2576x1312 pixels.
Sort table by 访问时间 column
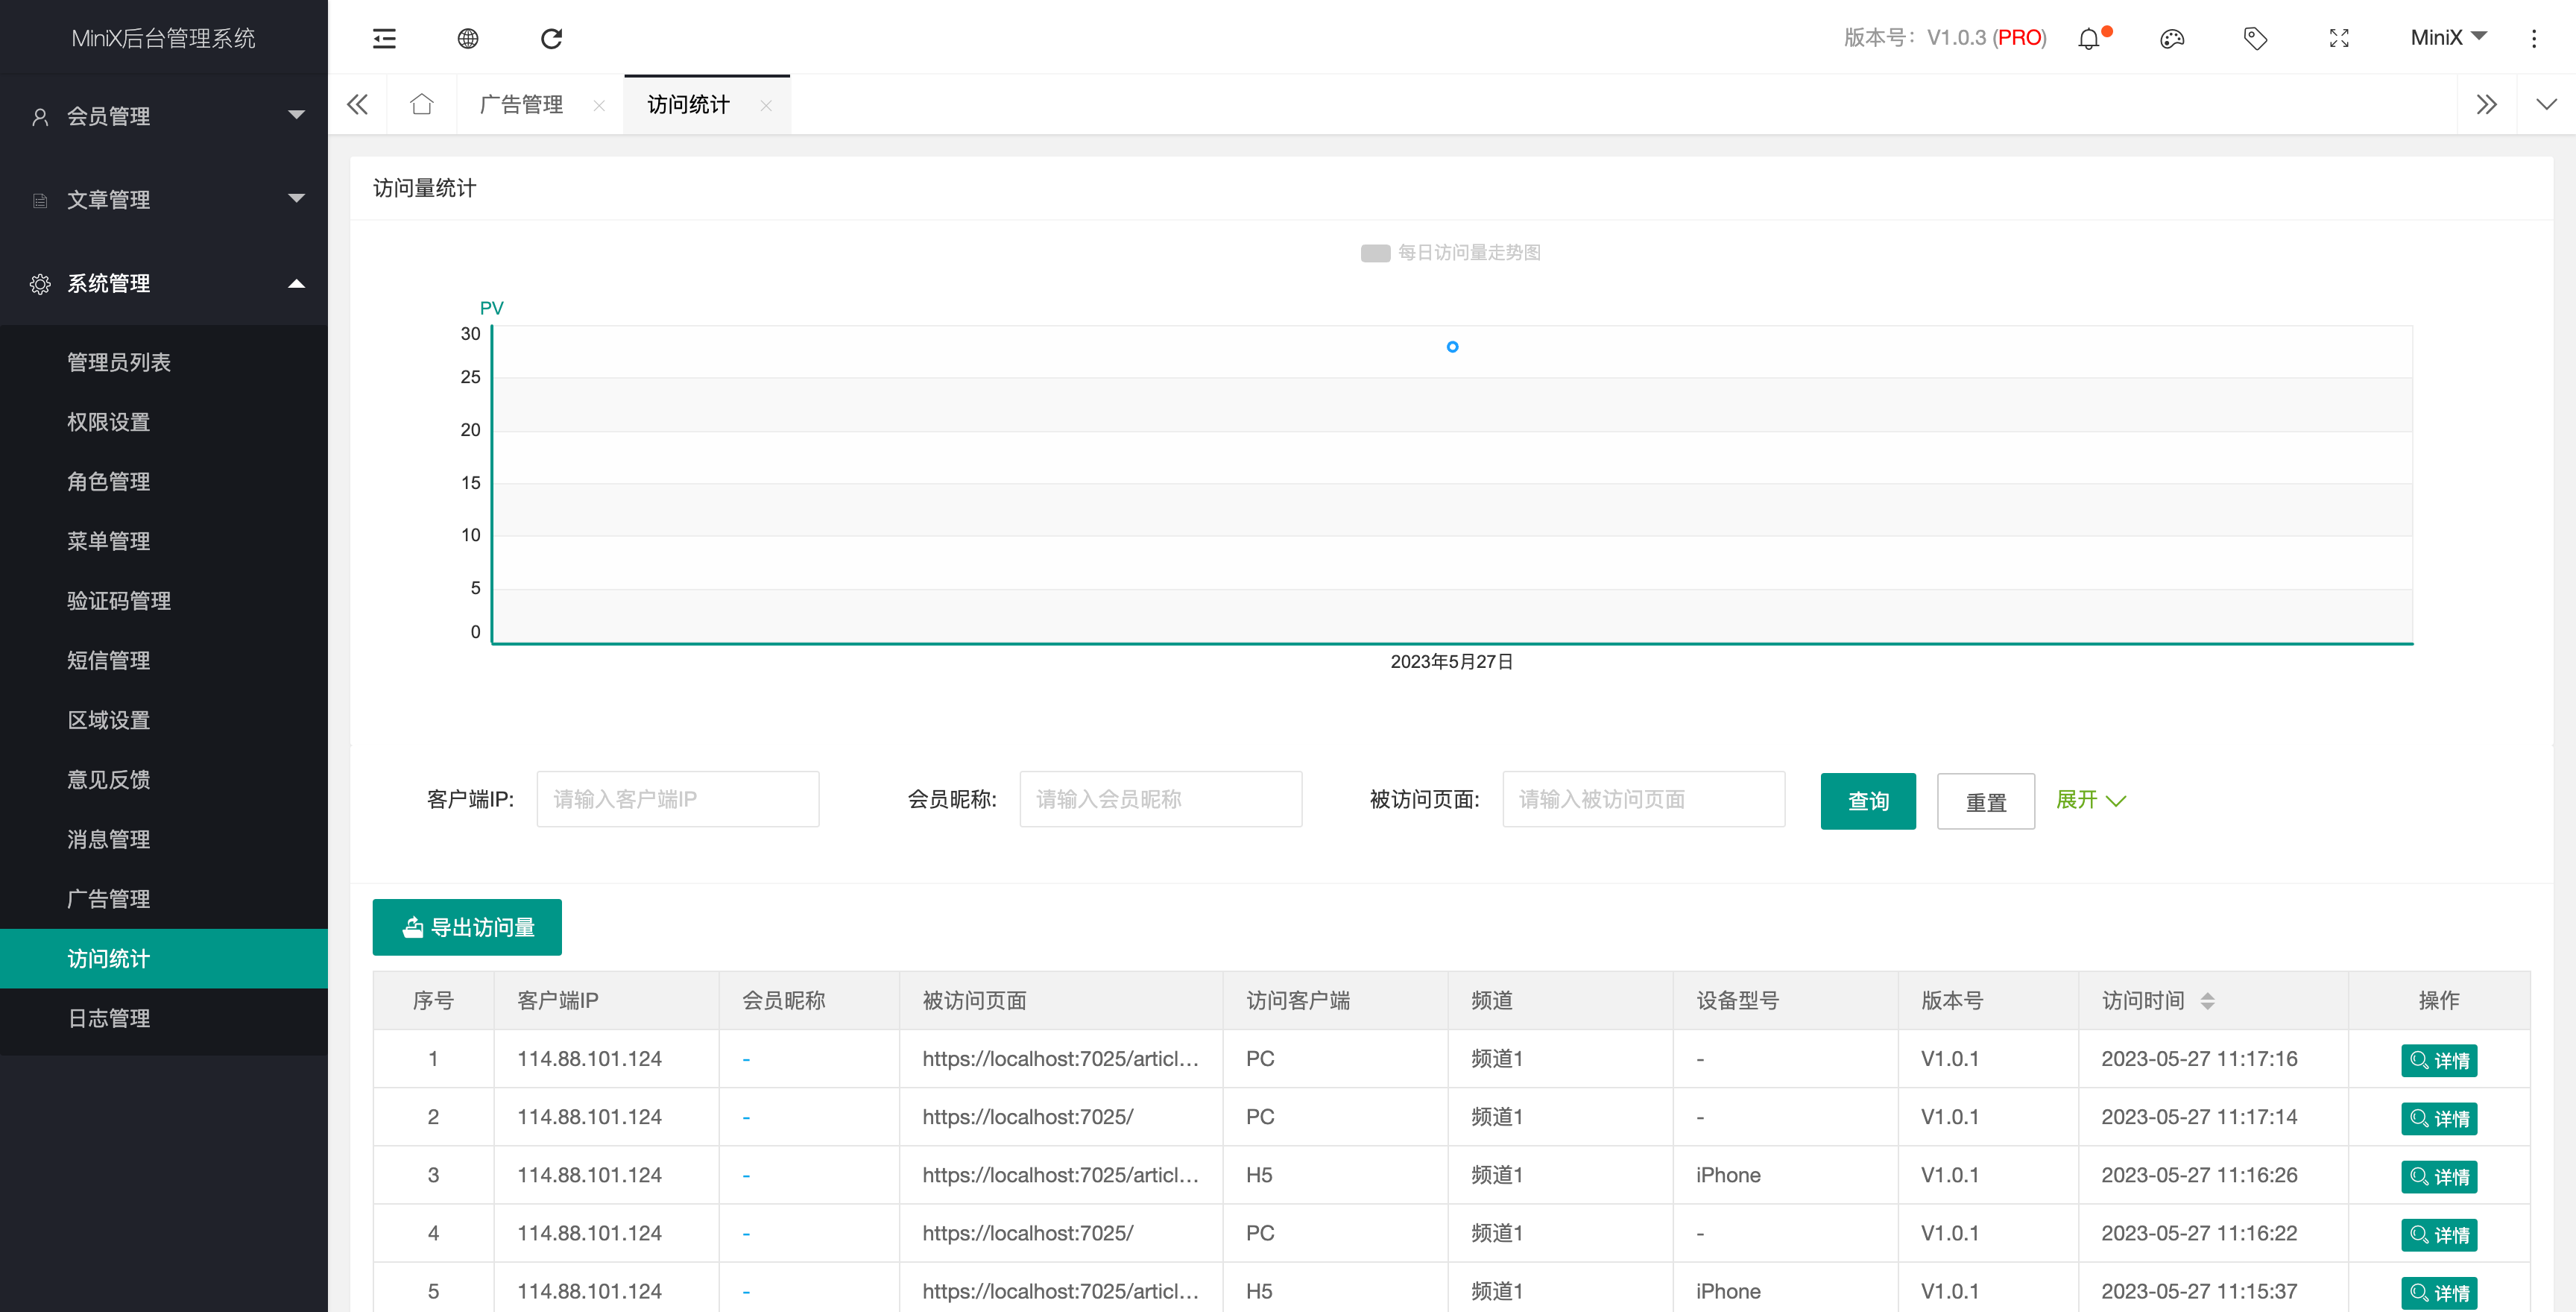pos(2207,1001)
